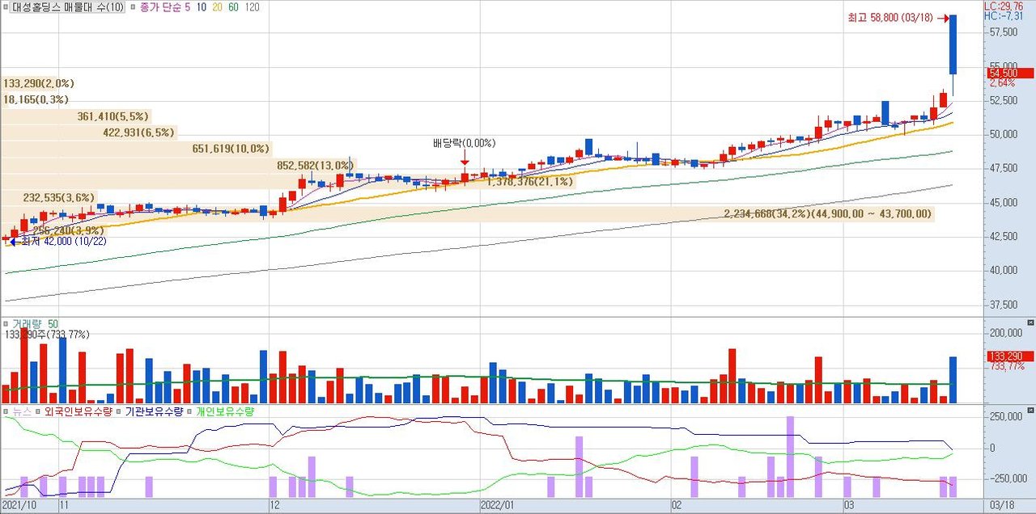Image resolution: width=1036 pixels, height=514 pixels.
Task: Select the 20 moving average period label
Action: [x=215, y=7]
